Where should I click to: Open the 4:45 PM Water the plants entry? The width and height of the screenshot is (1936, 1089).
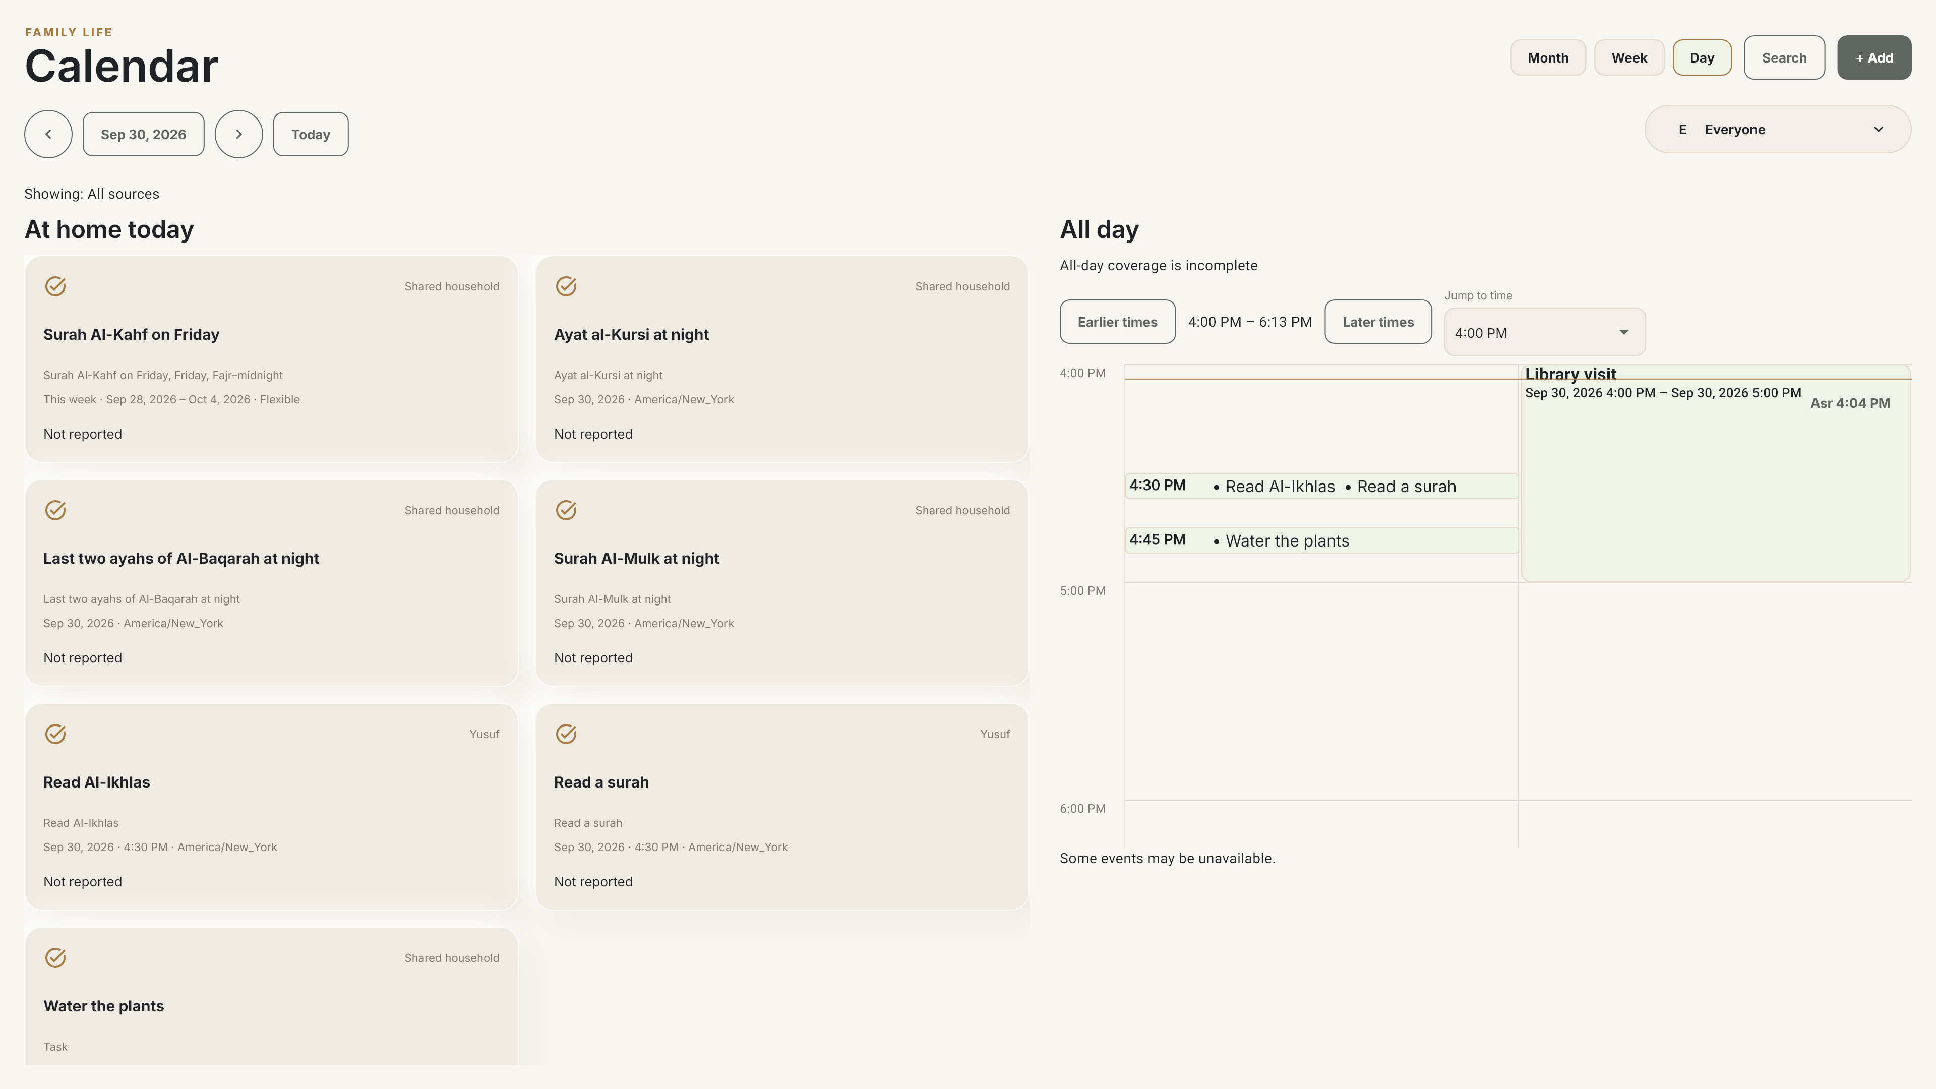click(1321, 540)
